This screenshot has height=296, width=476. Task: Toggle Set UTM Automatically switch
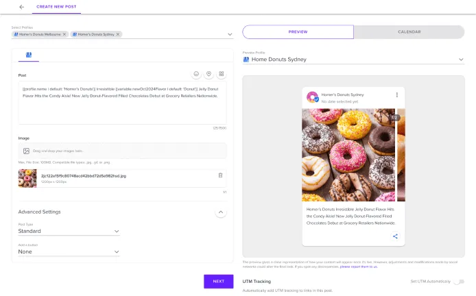459,282
